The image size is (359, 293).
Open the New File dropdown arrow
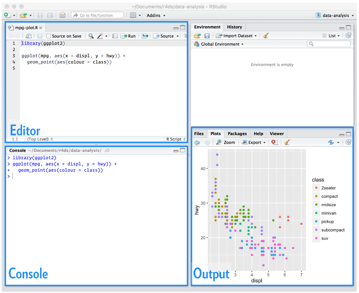[14, 15]
